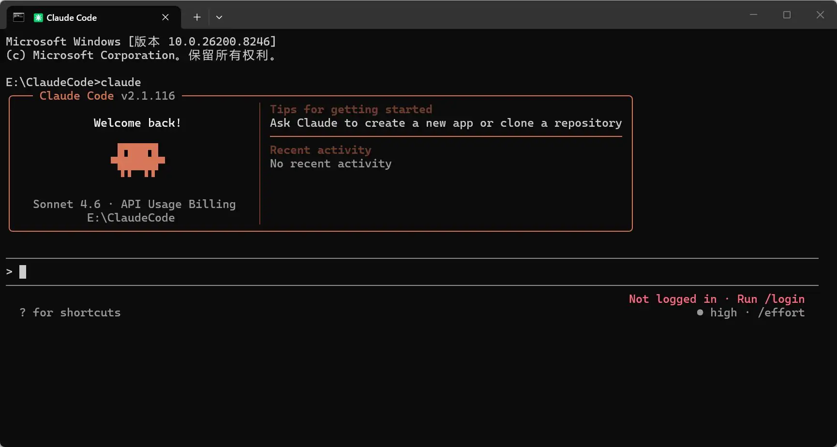Open a new terminal tab
The image size is (837, 447).
[197, 17]
